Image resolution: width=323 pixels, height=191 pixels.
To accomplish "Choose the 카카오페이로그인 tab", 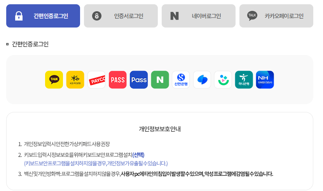I will click(x=276, y=16).
